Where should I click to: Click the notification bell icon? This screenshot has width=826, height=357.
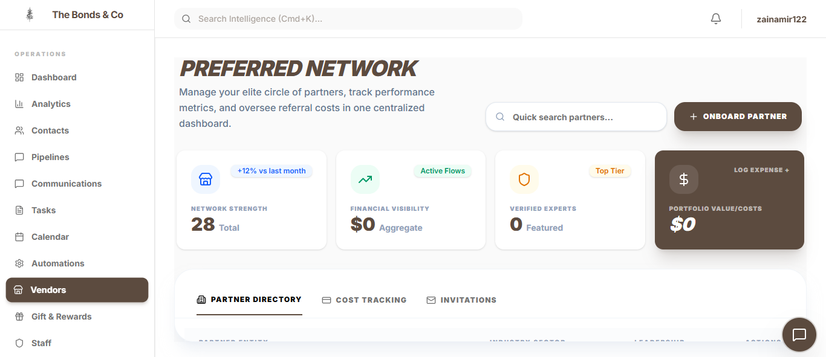click(x=716, y=19)
